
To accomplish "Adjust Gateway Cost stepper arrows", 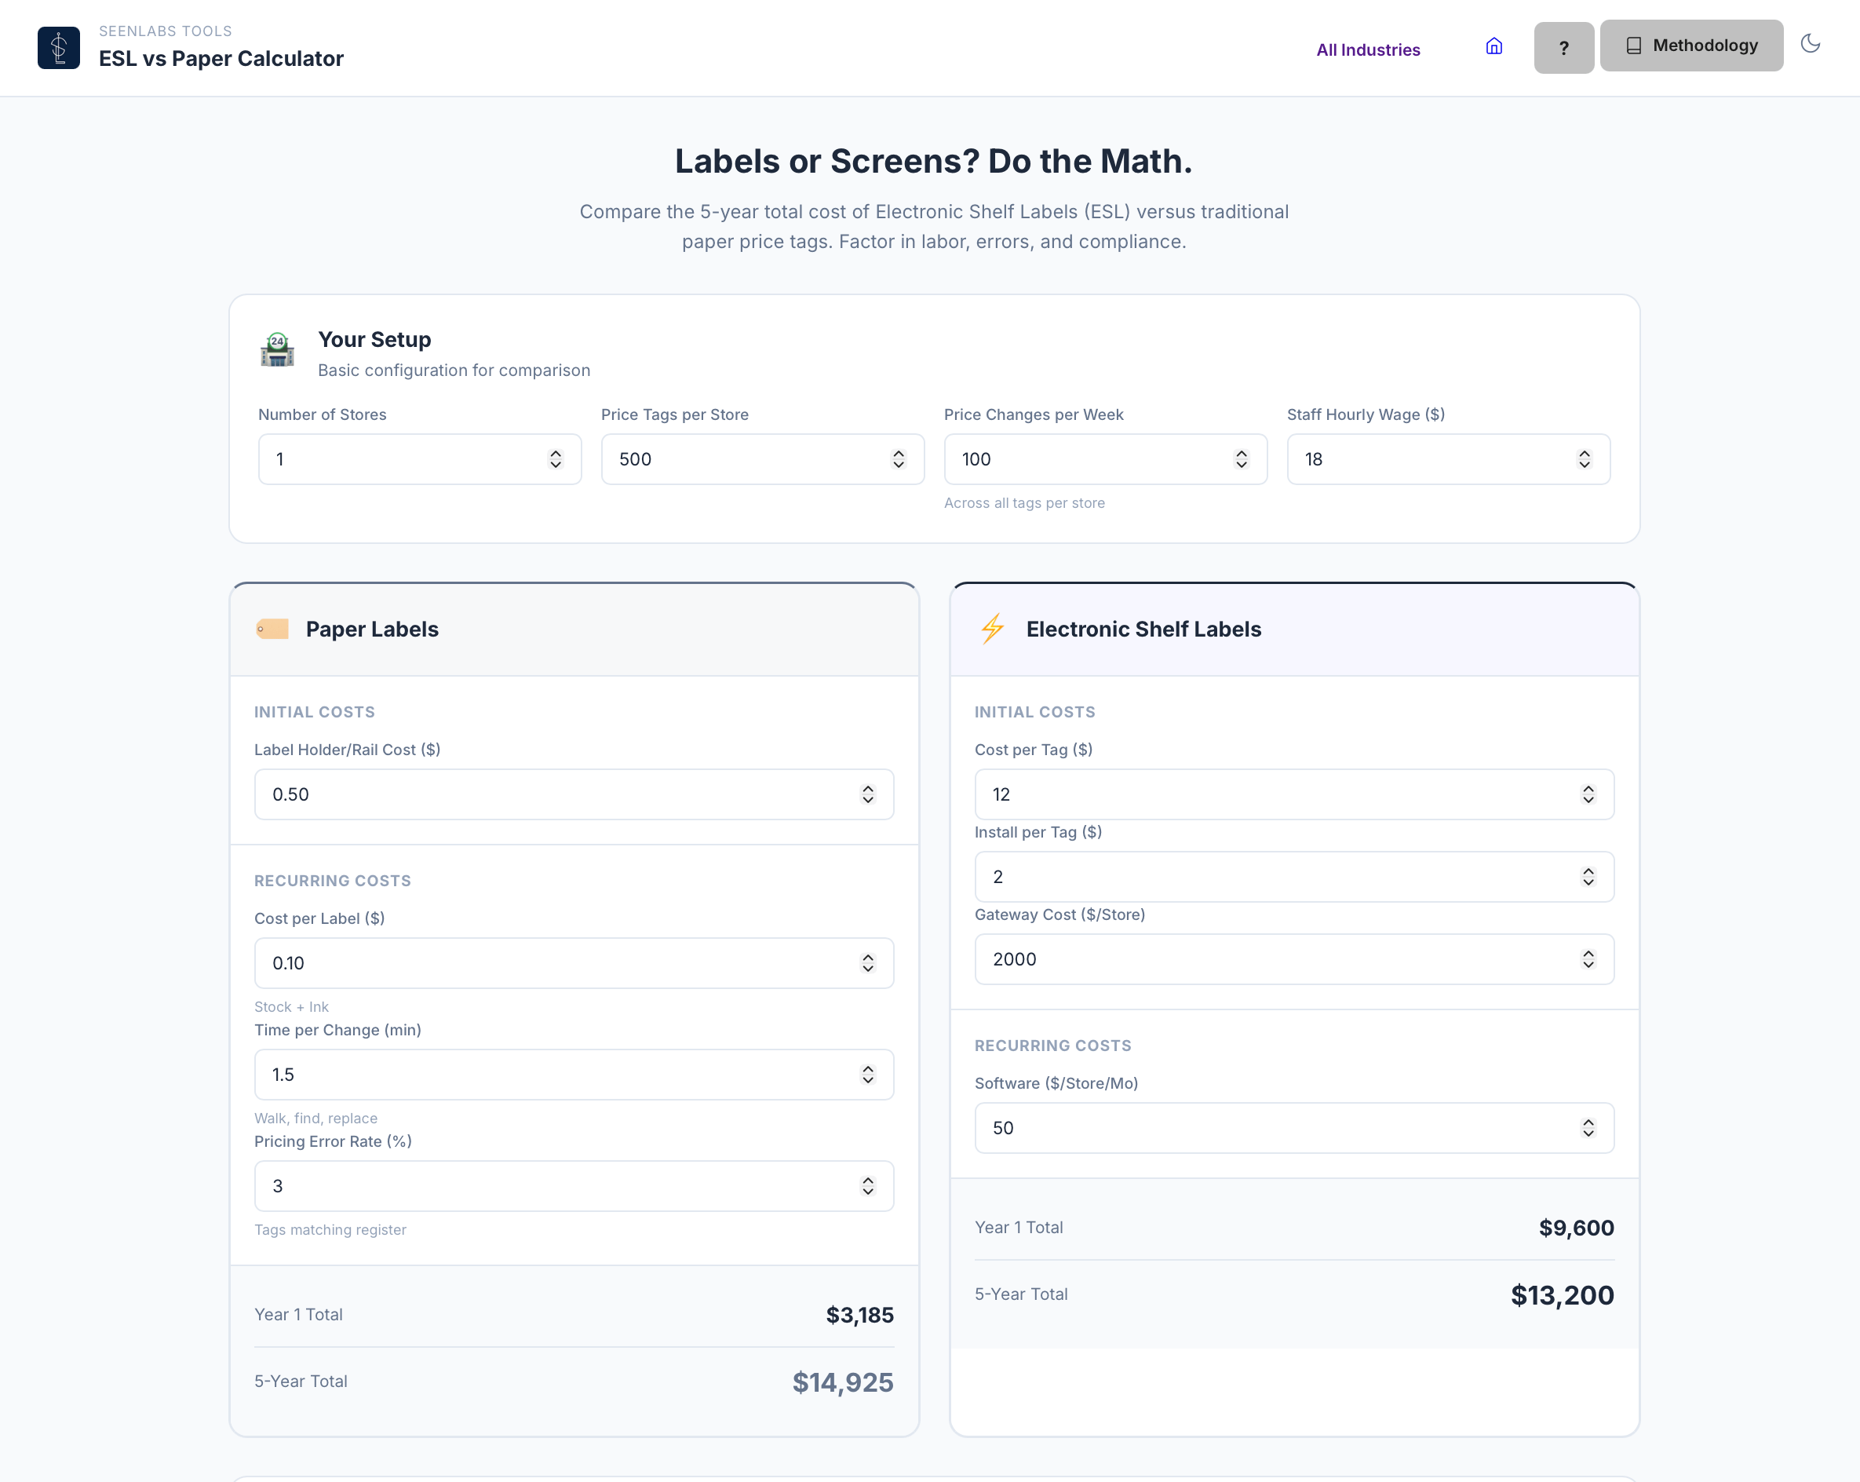I will pos(1588,959).
